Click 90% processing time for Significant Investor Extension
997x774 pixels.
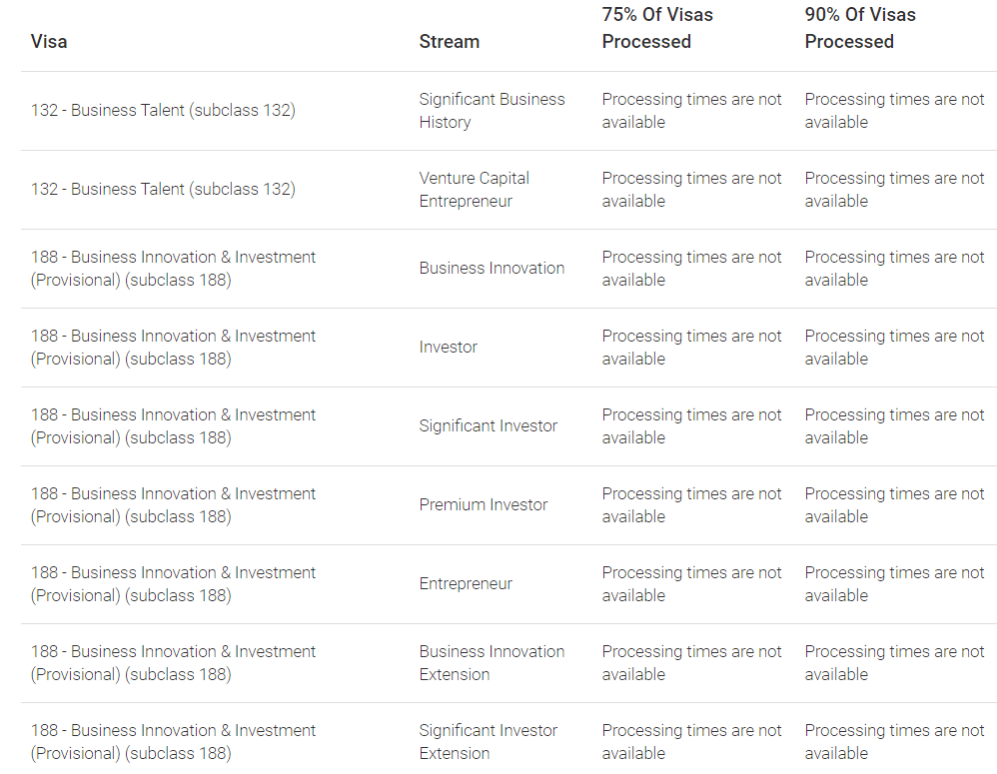(x=894, y=742)
